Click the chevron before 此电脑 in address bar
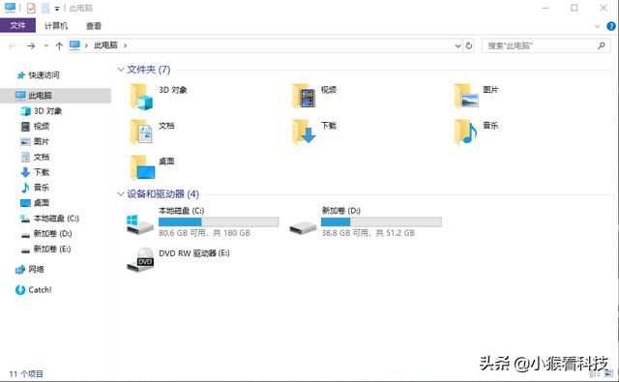The image size is (619, 382). coord(86,45)
